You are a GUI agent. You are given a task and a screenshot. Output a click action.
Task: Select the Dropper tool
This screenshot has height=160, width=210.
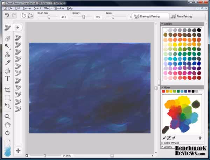8,63
